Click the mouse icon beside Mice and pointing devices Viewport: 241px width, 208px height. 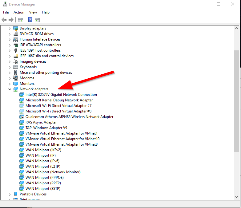[x=16, y=73]
